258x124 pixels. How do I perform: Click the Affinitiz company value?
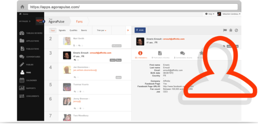(166, 81)
